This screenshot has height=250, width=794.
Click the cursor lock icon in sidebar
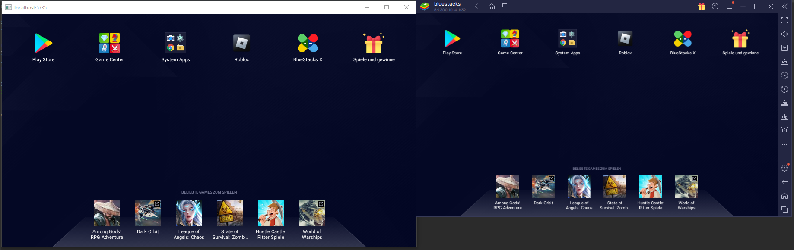coord(784,48)
